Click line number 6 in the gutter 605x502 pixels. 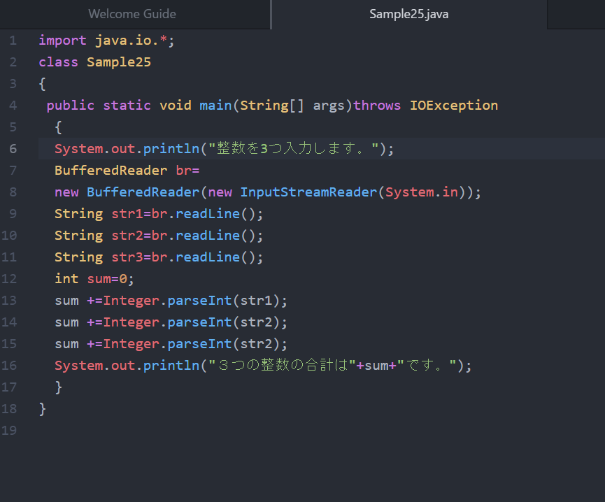(13, 149)
